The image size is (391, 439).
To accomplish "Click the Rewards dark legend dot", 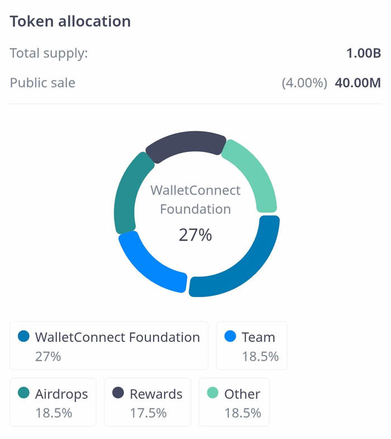I will coord(118,393).
